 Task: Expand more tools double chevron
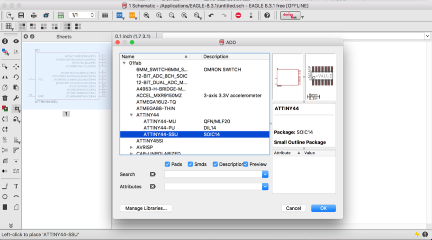(x=11, y=226)
